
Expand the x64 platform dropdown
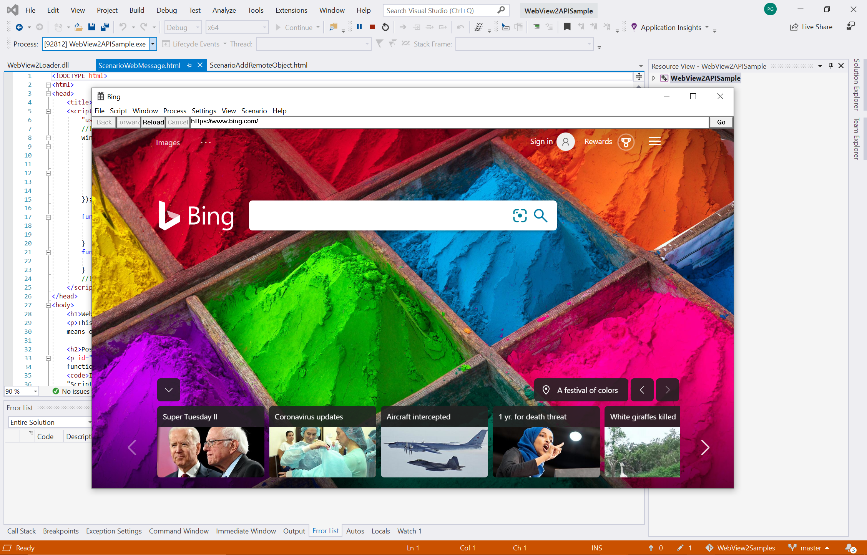(261, 27)
